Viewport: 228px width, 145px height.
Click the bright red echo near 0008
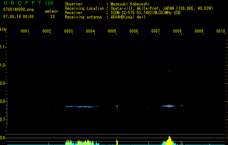[x=169, y=106]
